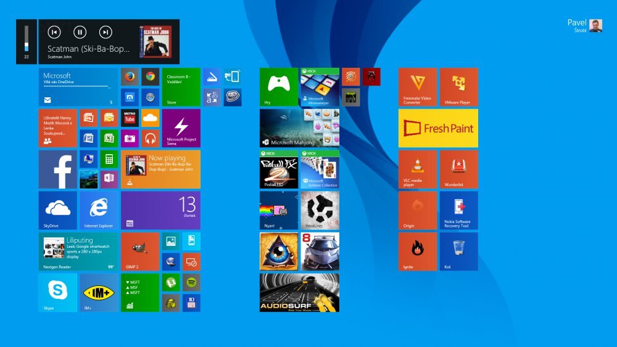
Task: Launch Firefox browser tile
Action: 130,76
